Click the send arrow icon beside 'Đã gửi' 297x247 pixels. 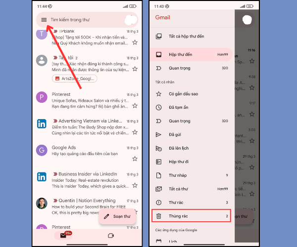(158, 135)
